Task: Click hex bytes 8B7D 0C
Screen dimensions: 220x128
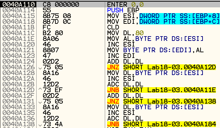Action: pyautogui.click(x=57, y=22)
